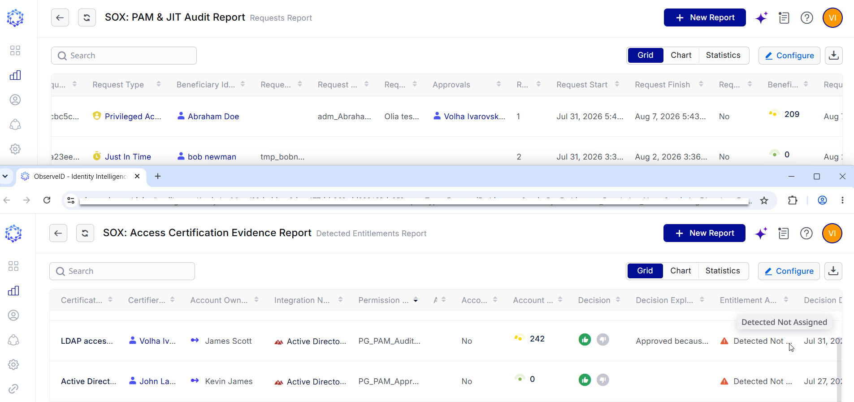This screenshot has width=854, height=402.
Task: Open AI sparkle assistant in PAM report header
Action: [761, 17]
